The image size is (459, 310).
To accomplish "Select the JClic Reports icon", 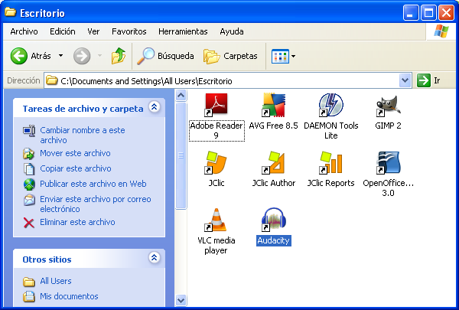I will click(330, 163).
